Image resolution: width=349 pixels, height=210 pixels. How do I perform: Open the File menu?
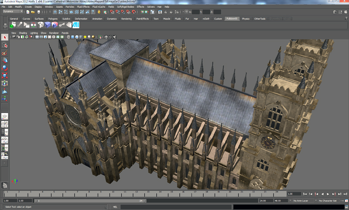coord(3,7)
